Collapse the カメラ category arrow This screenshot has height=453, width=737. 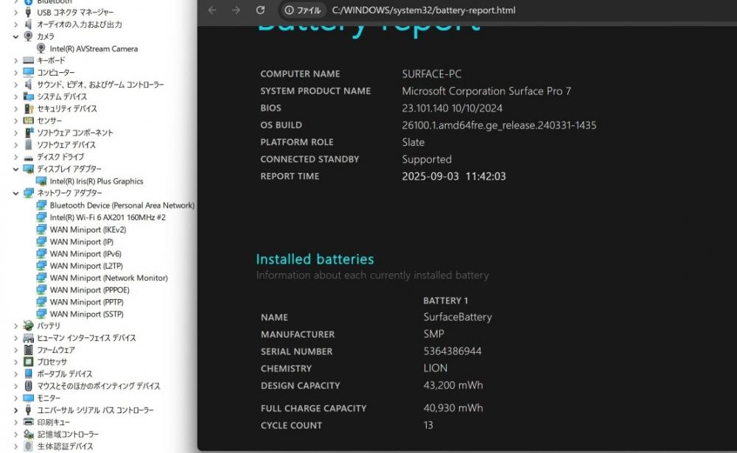coord(15,36)
